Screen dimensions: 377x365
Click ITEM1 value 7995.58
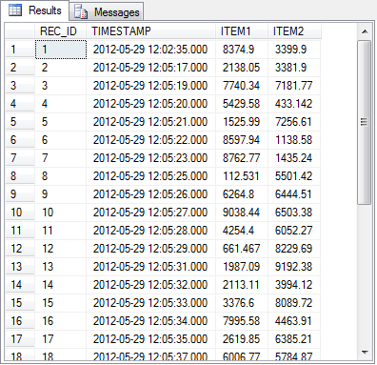click(x=241, y=321)
